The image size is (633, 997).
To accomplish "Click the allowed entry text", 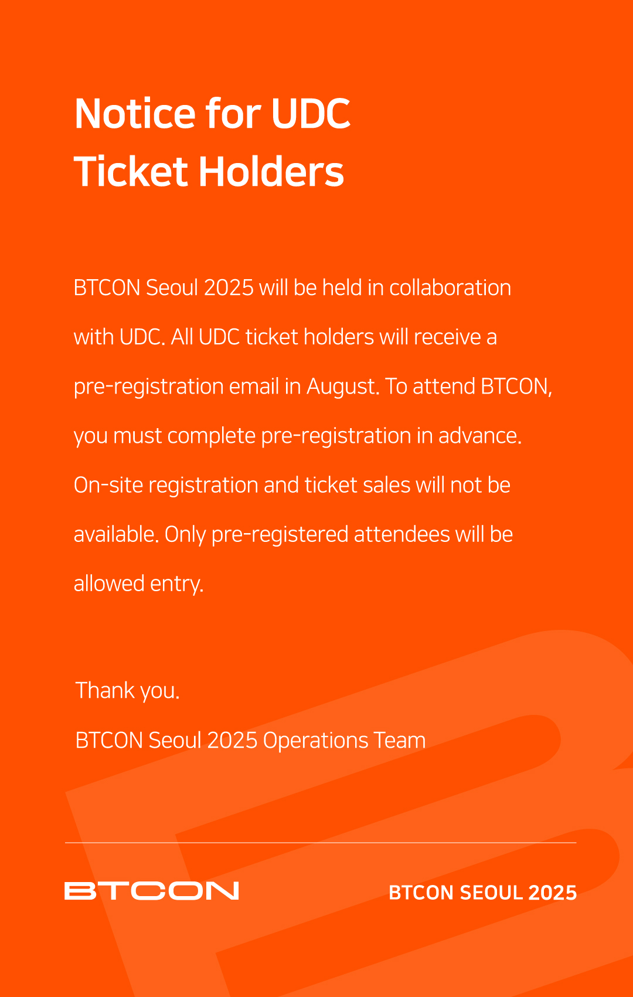I will click(x=139, y=584).
